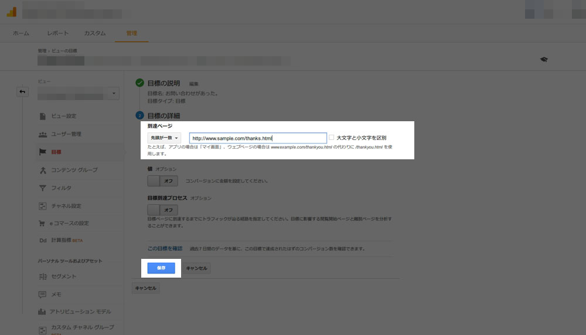Toggle the 目標到達プロセス switch
586x335 pixels.
(162, 210)
